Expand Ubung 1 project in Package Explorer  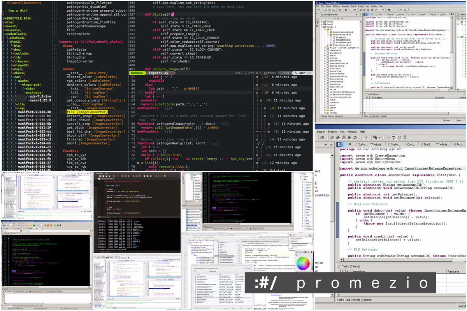point(321,21)
